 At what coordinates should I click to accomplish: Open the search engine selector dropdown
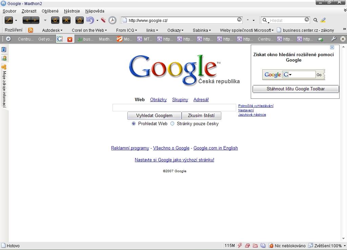[265, 21]
